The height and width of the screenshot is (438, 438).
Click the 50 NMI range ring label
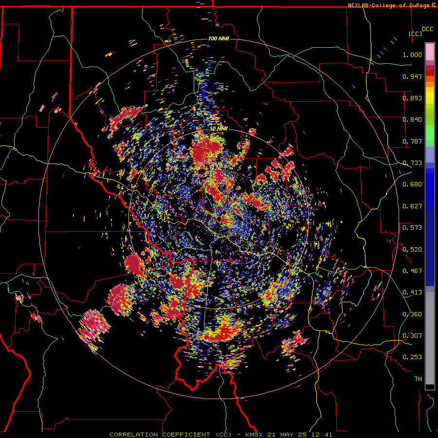click(x=219, y=129)
